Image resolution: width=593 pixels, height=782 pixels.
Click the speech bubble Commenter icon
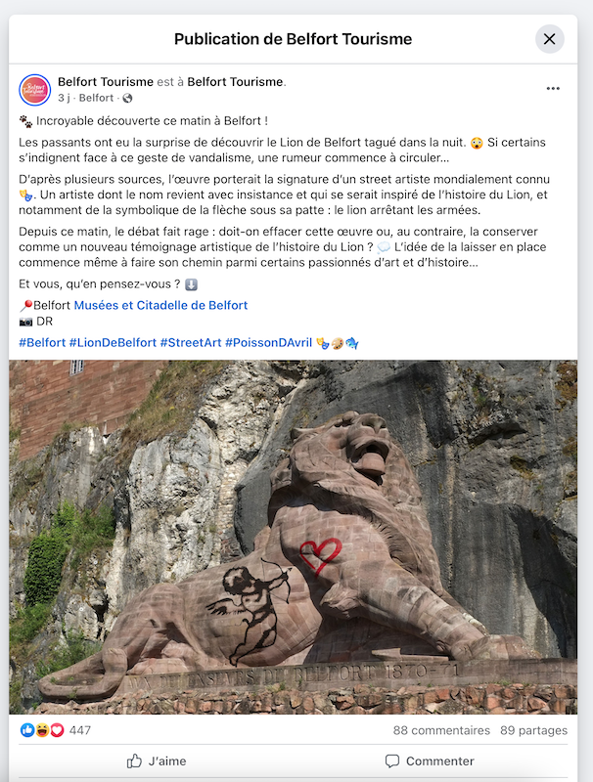(392, 761)
